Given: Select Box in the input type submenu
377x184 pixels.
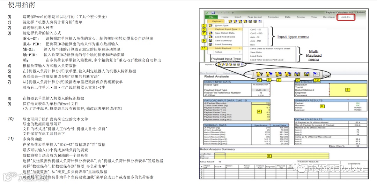Looking at the screenshot, I should point(252,45).
